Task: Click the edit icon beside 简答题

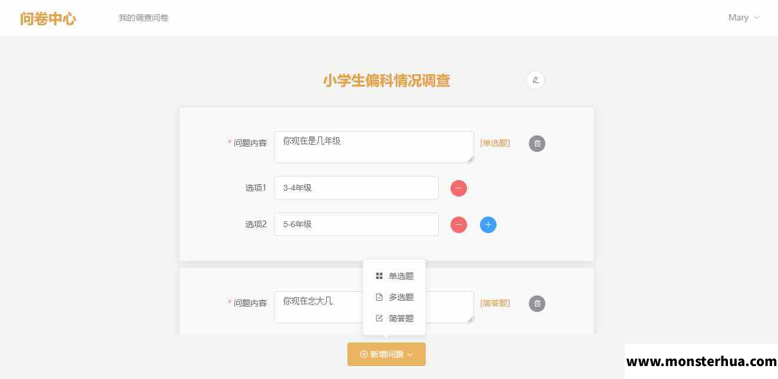Action: pyautogui.click(x=379, y=318)
